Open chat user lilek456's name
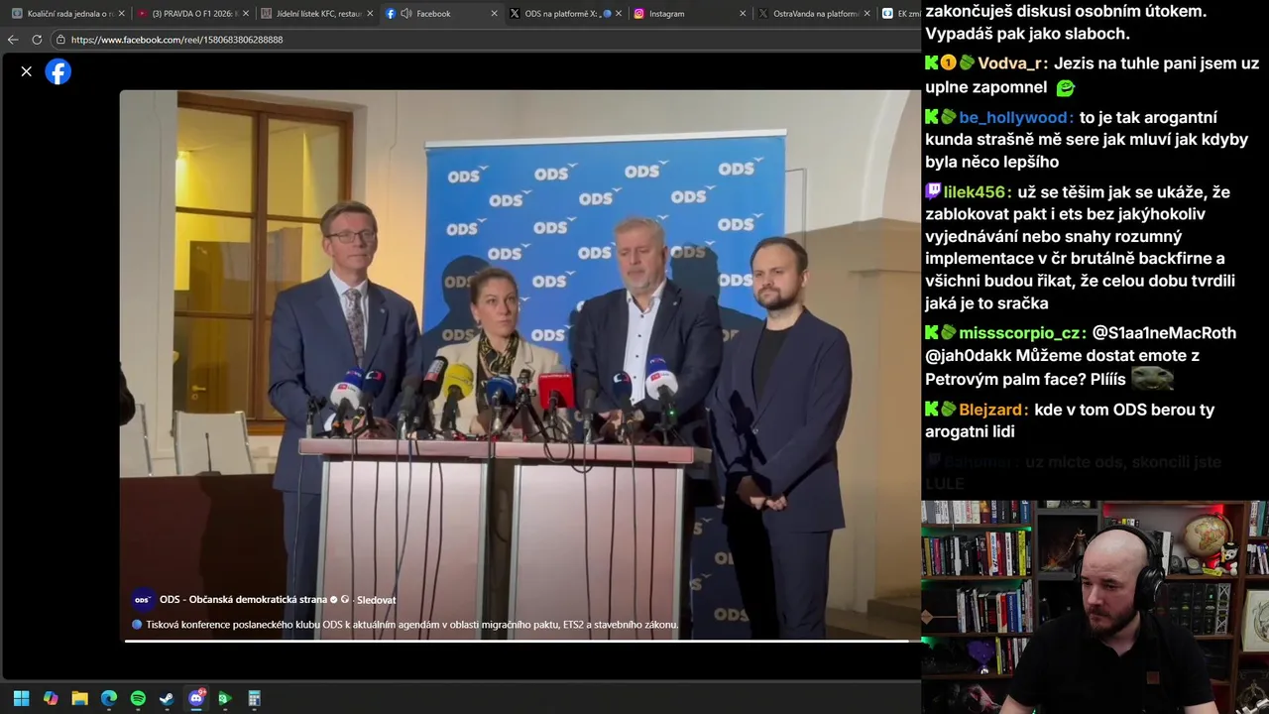 pos(977,192)
